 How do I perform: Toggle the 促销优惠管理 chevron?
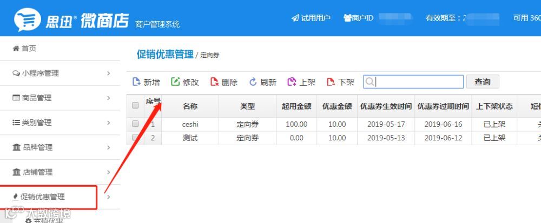(108, 197)
